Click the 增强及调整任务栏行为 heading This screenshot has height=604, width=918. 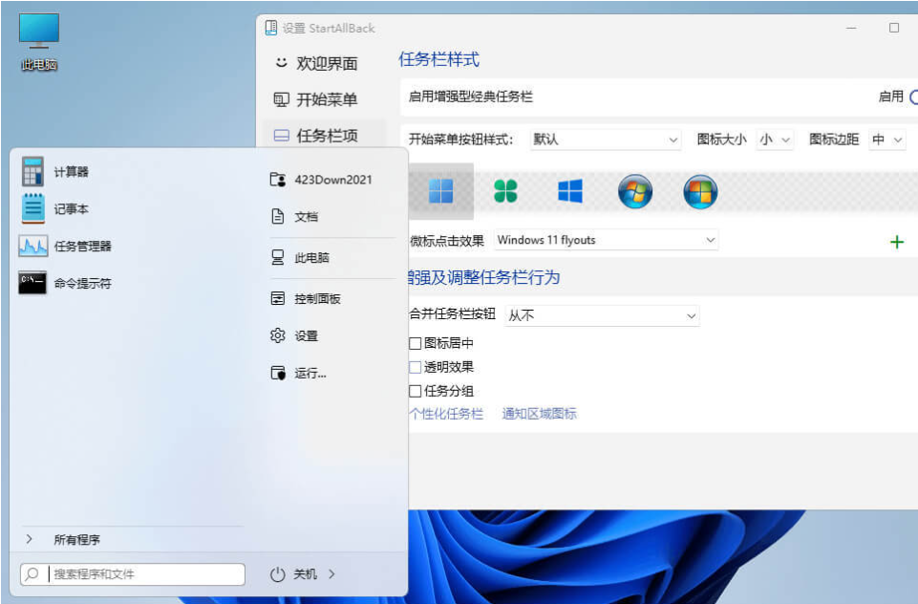[484, 277]
